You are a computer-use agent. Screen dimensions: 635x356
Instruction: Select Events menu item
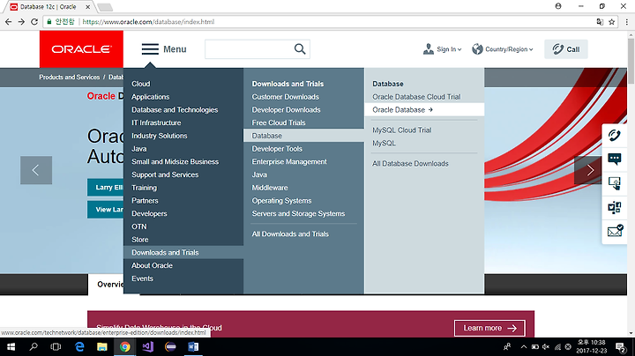point(142,278)
